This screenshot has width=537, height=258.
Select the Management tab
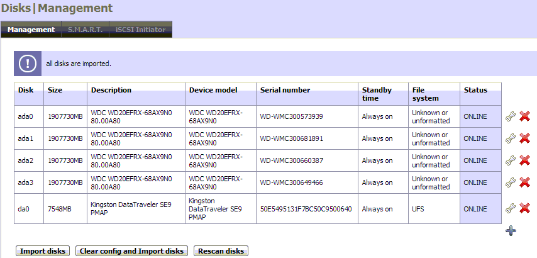31,30
